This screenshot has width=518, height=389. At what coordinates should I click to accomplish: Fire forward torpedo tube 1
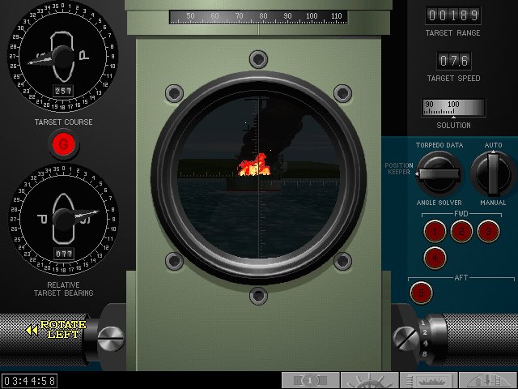pos(435,231)
